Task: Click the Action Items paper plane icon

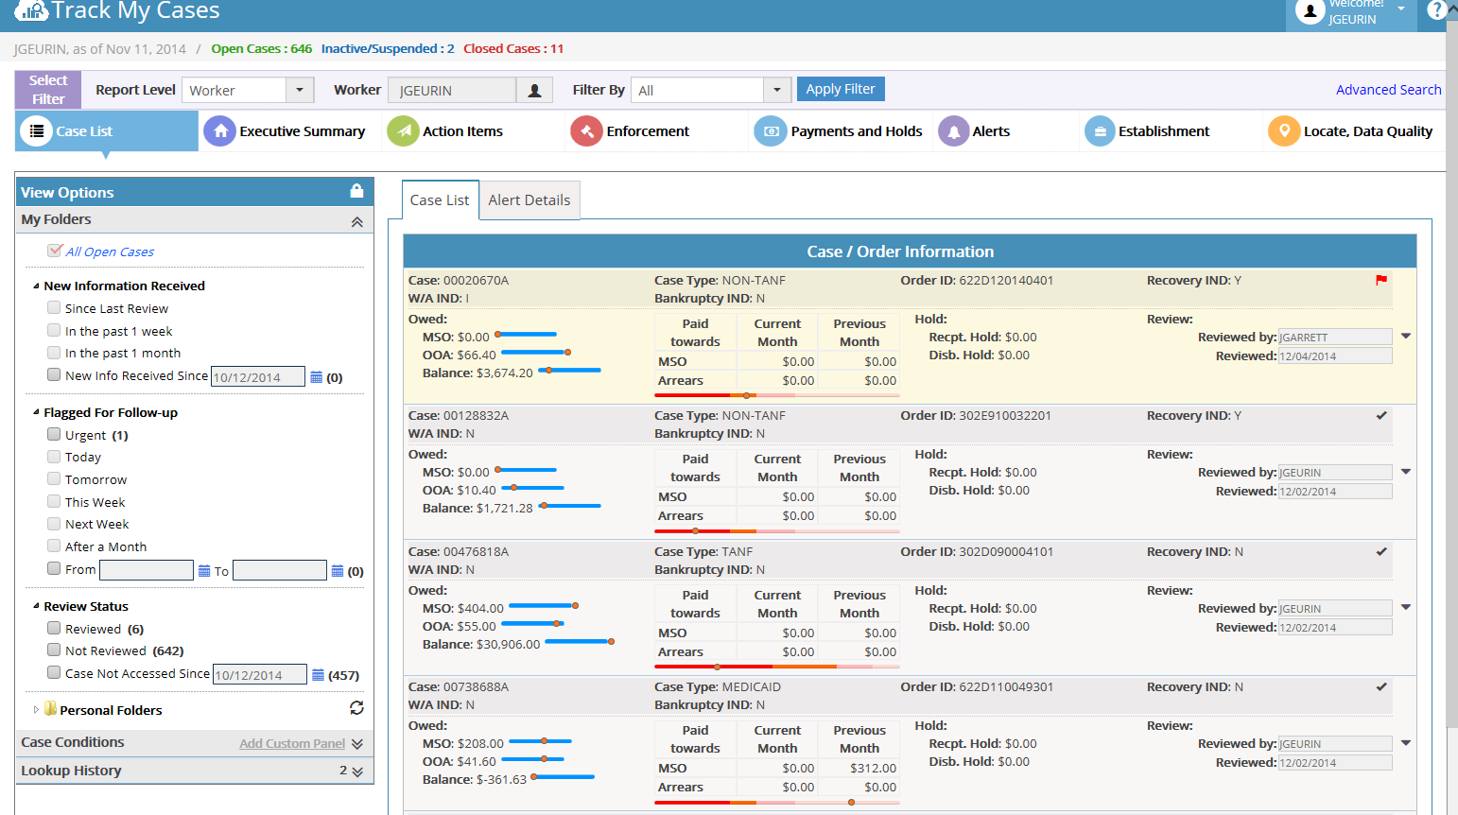Action: pos(404,131)
